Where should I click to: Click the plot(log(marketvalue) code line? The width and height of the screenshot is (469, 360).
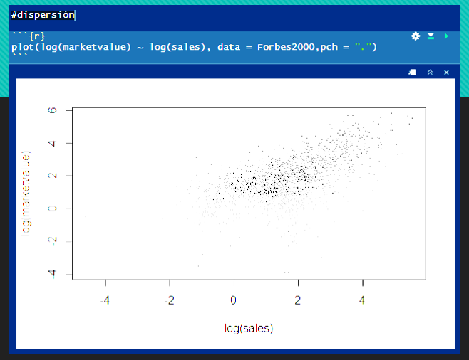coord(194,47)
